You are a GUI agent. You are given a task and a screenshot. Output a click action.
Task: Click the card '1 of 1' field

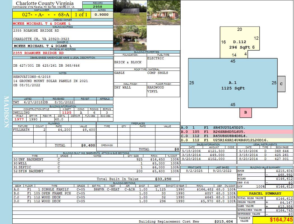[x=81, y=15]
